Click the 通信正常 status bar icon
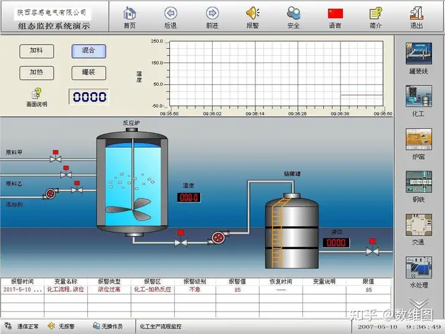The image size is (445, 334). click(x=8, y=326)
